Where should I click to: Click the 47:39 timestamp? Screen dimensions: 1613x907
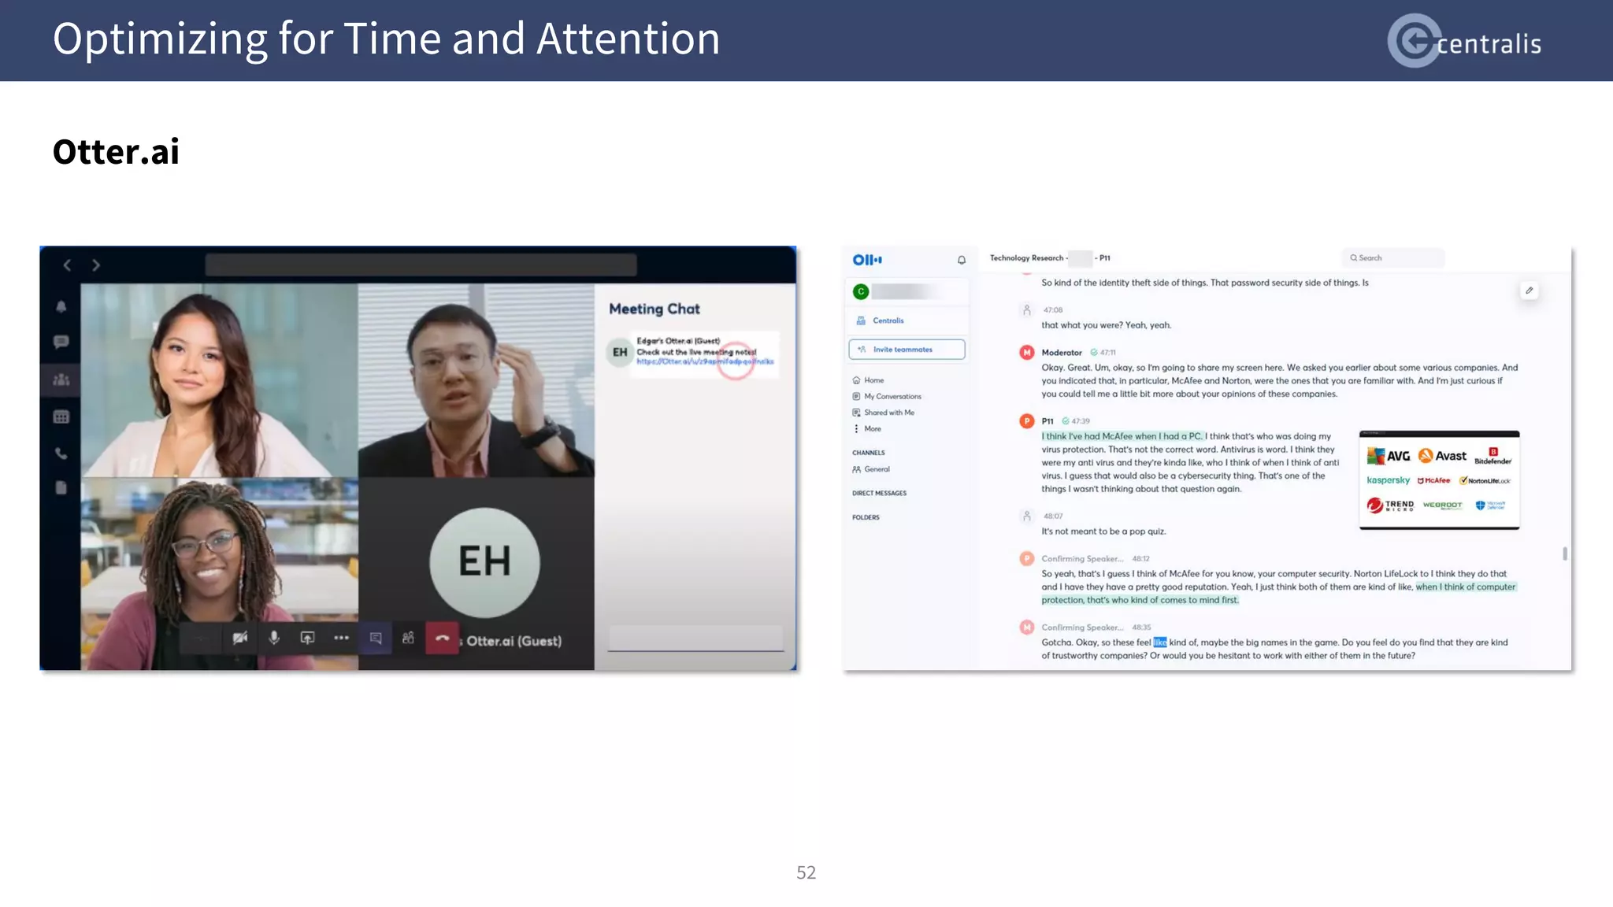(1080, 421)
